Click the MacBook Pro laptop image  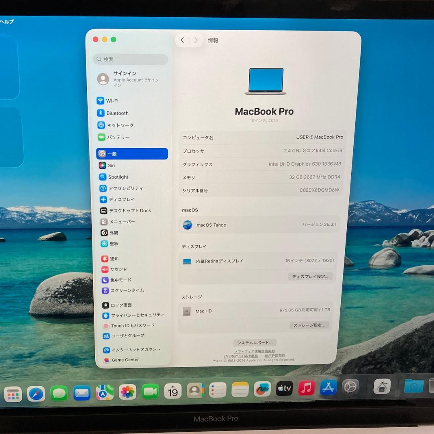(x=265, y=81)
